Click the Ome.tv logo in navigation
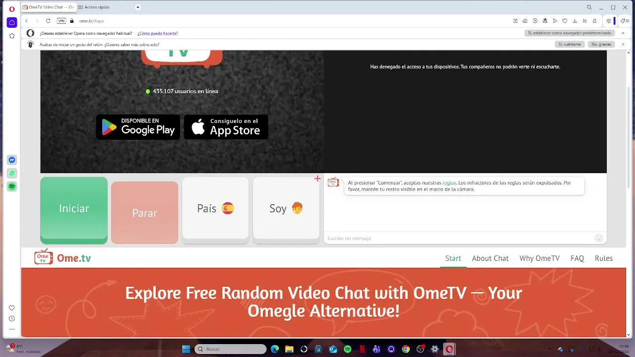 [x=63, y=258]
